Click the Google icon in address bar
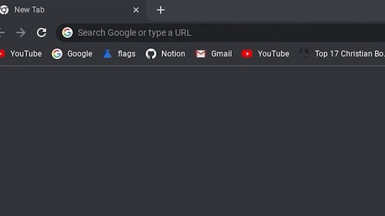The width and height of the screenshot is (385, 216). coord(67,32)
